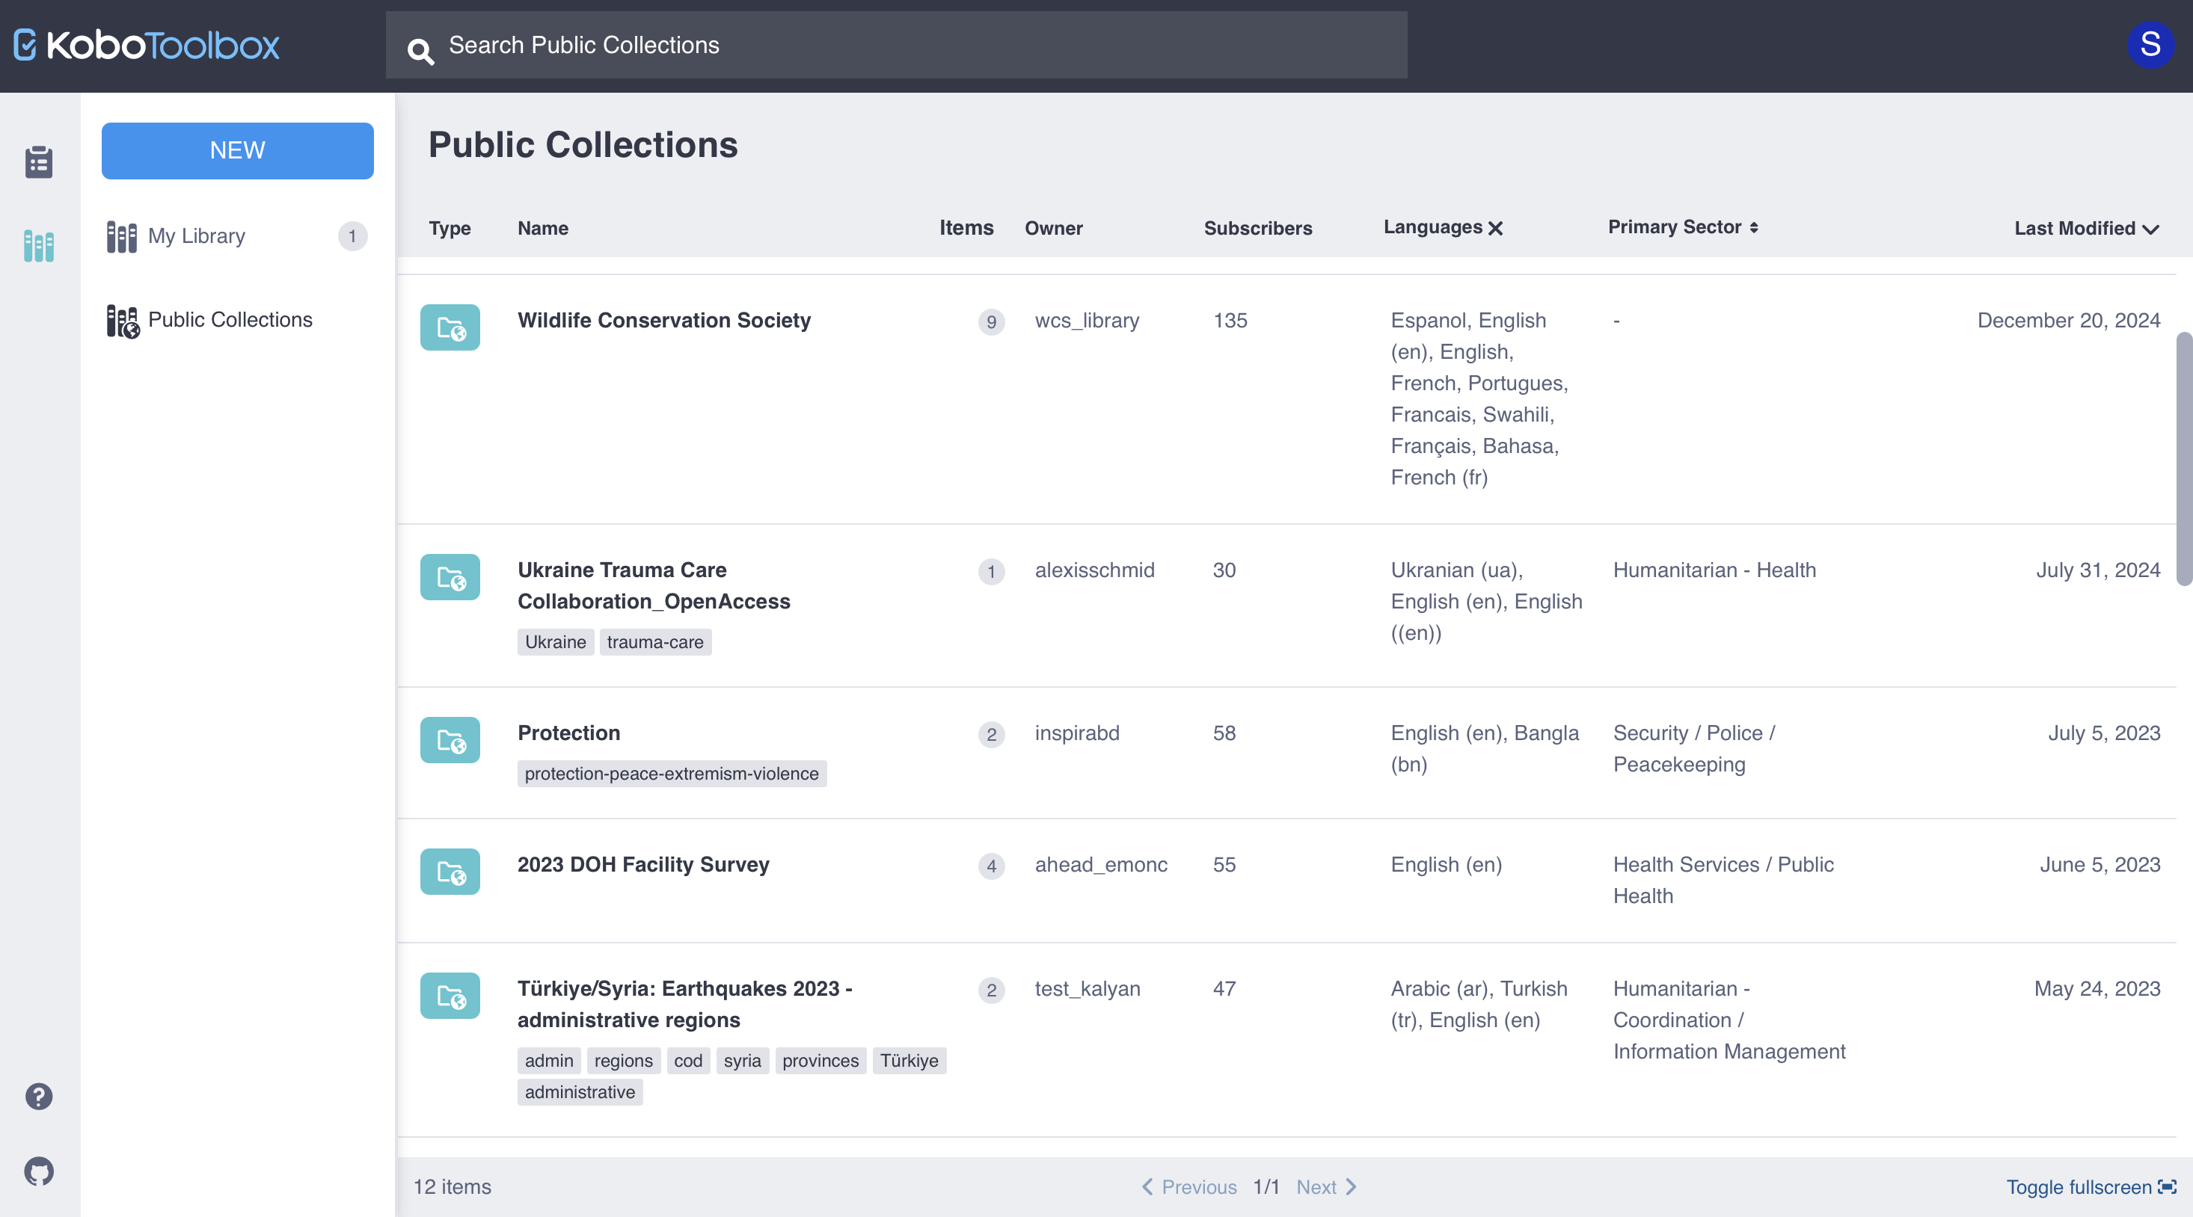Clear the Languages filter X
The height and width of the screenshot is (1217, 2193).
click(1496, 228)
